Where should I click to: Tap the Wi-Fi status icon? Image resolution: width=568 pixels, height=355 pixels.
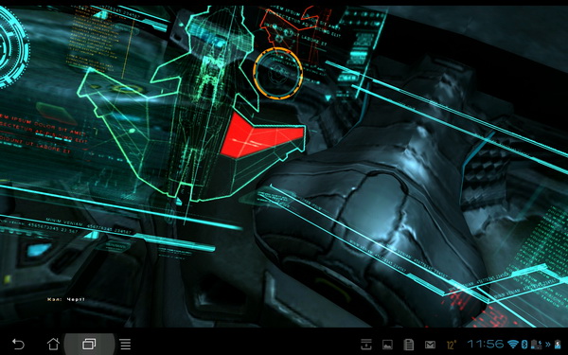[x=513, y=345]
